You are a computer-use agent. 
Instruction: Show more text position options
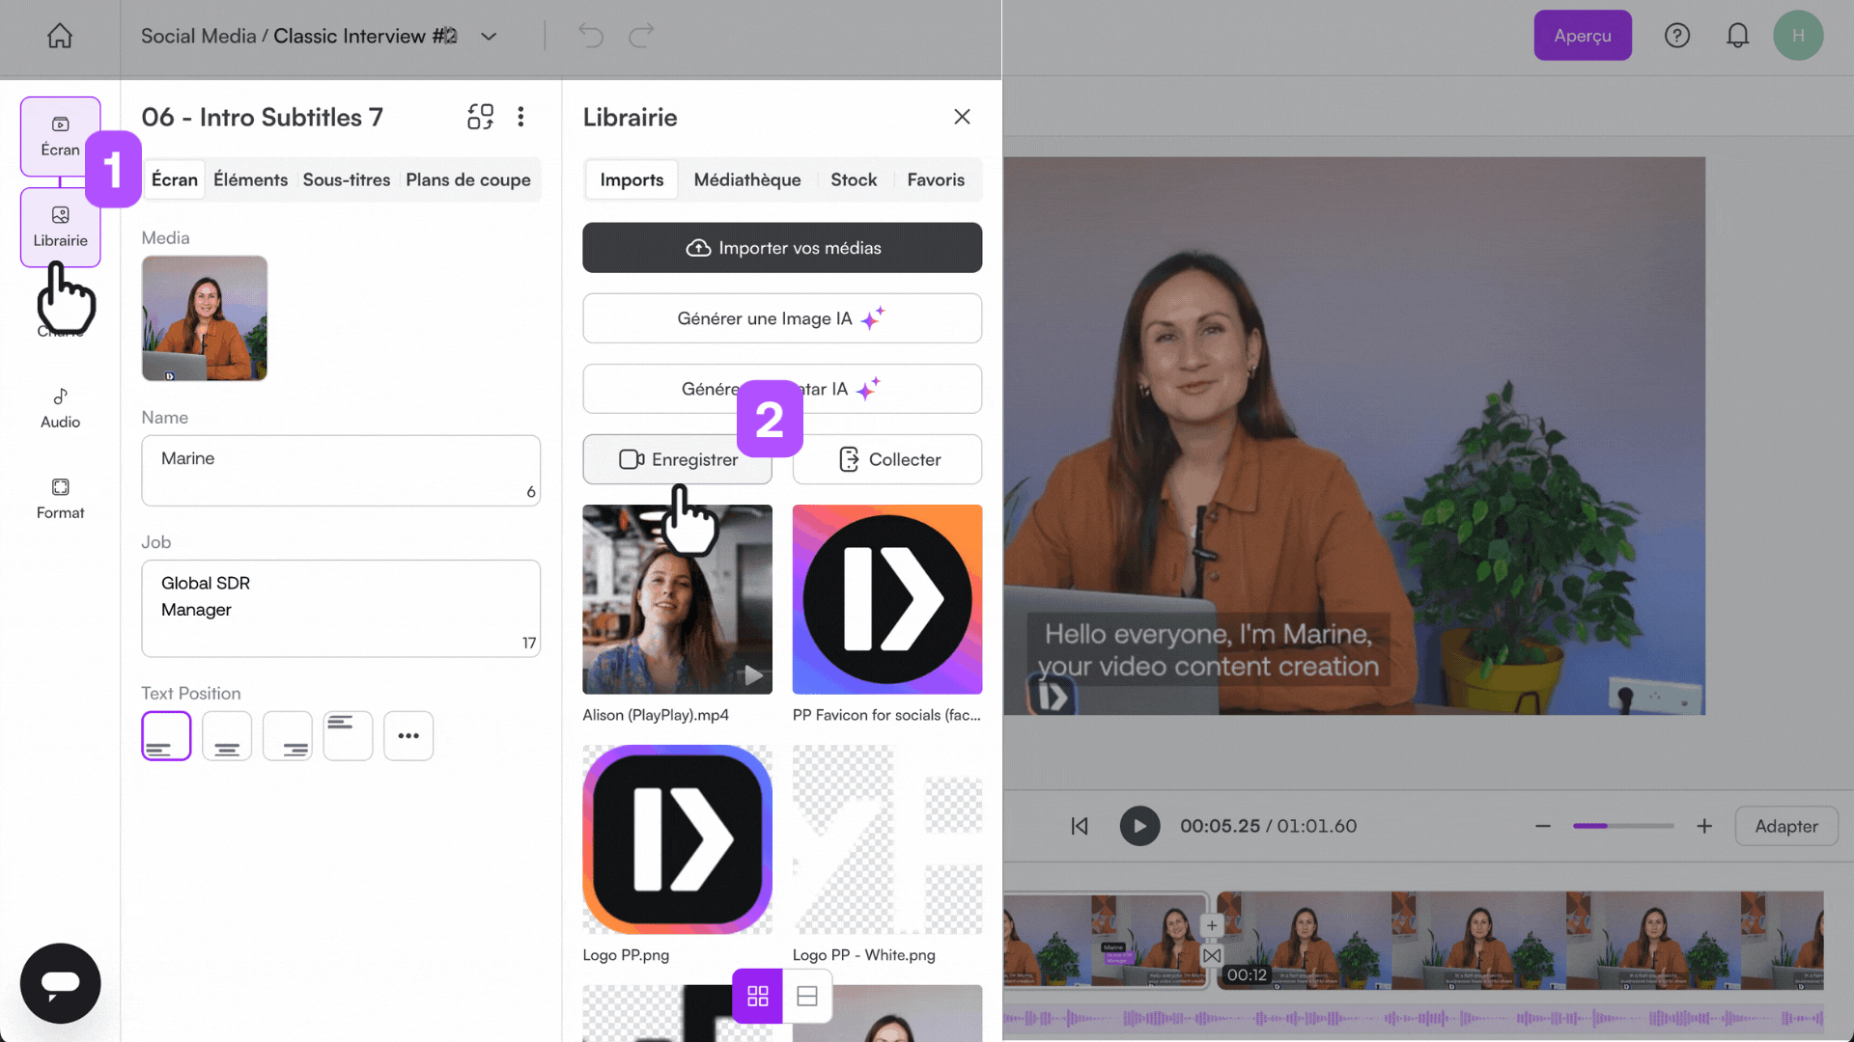click(408, 736)
